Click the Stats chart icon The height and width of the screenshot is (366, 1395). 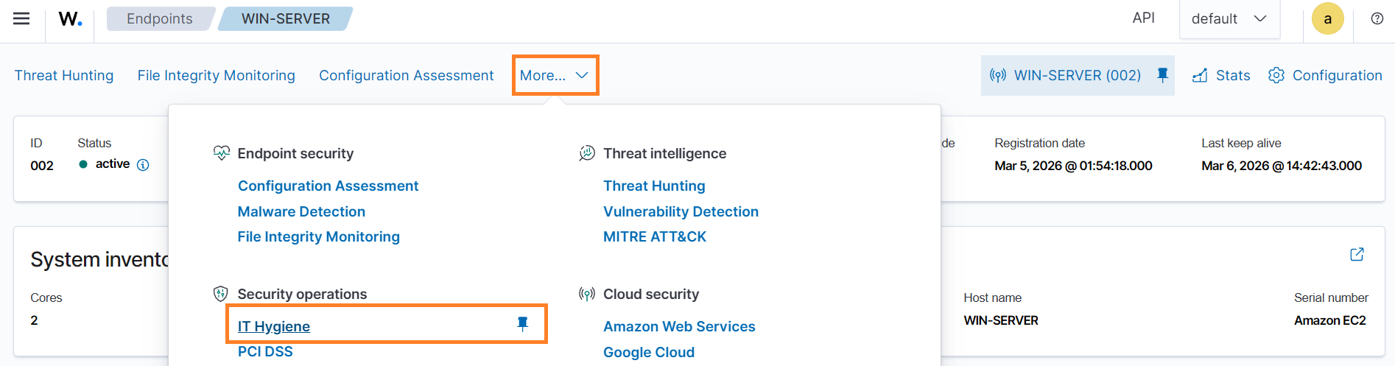pos(1200,75)
